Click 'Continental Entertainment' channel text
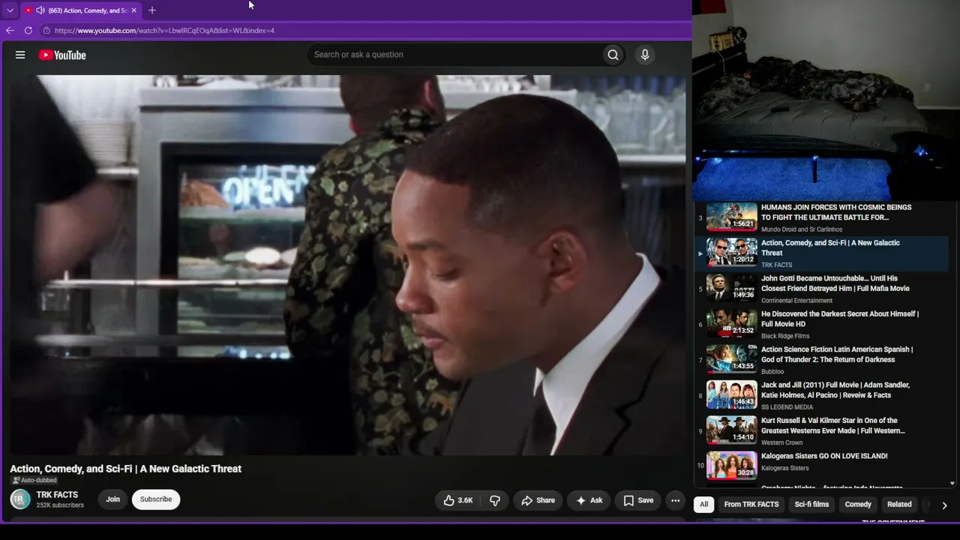Viewport: 960px width, 540px height. [796, 301]
